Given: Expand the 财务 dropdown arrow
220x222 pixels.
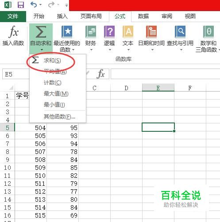Looking at the screenshot, I should [x=91, y=50].
